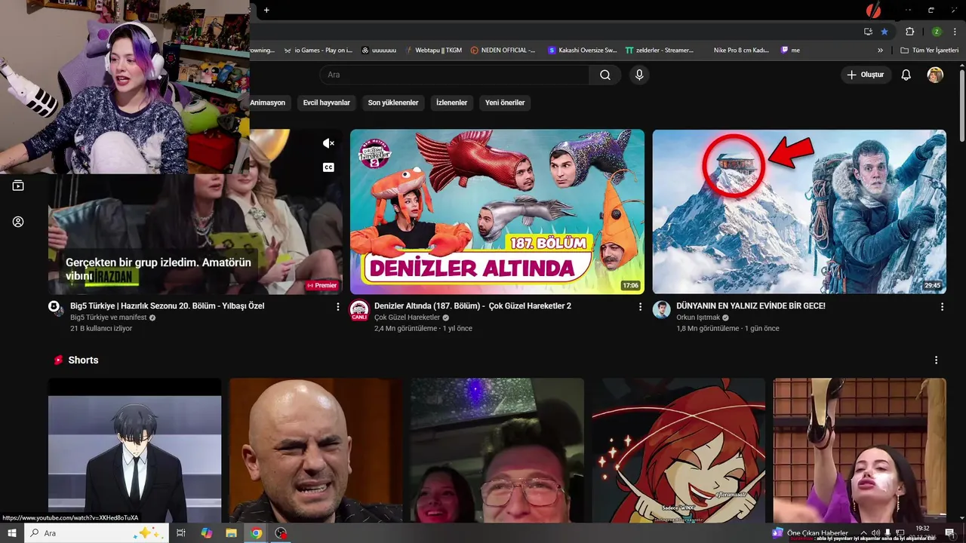966x543 pixels.
Task: Open the Shorts section options menu
Action: (936, 360)
